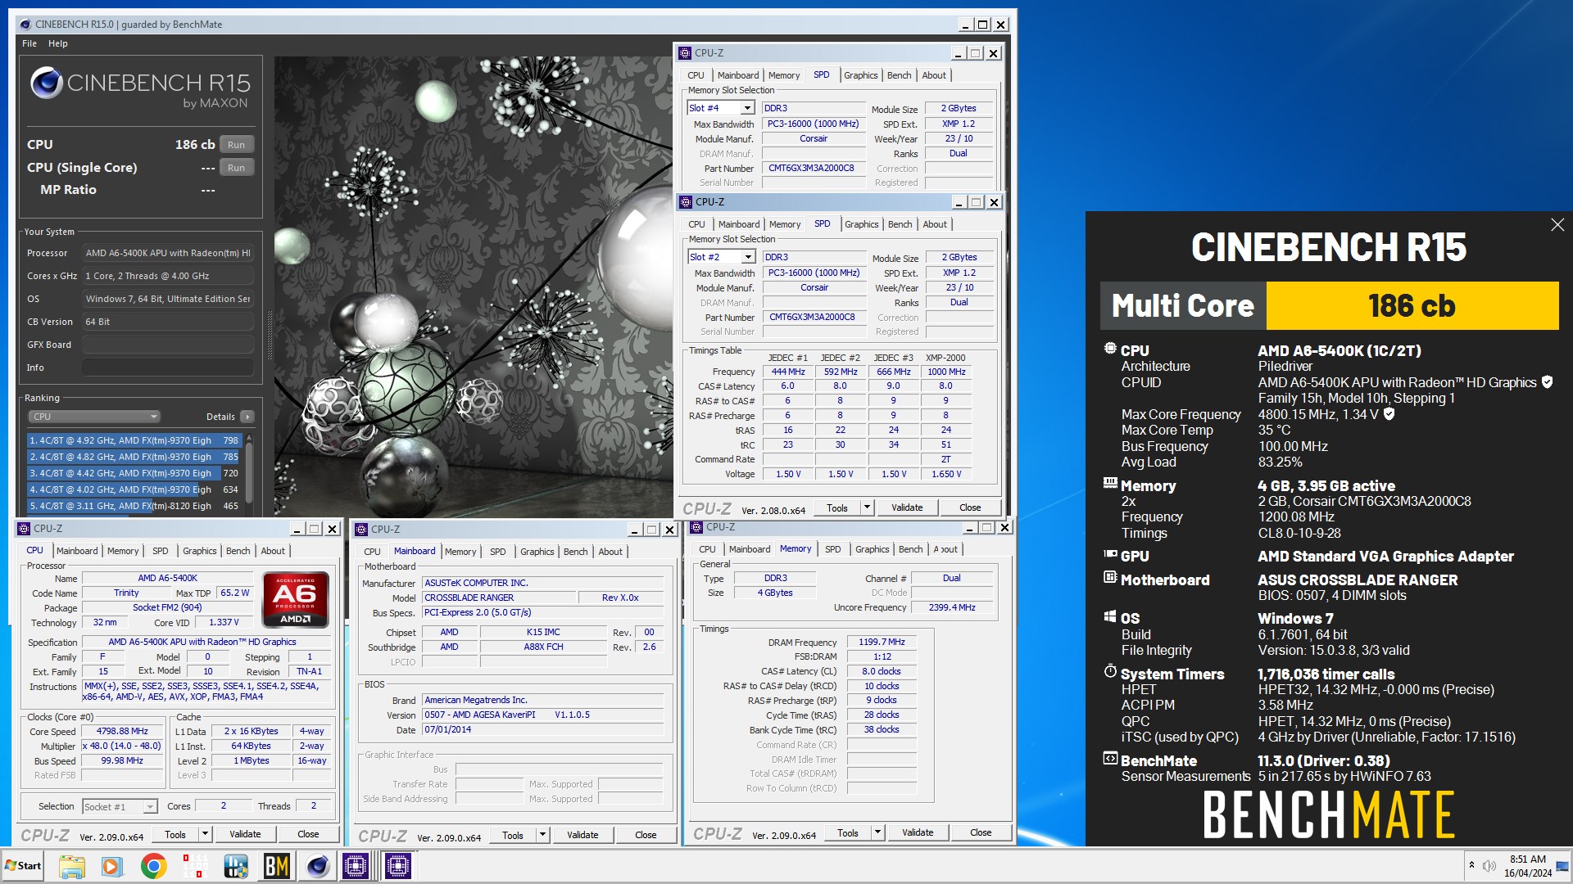Viewport: 1573px width, 884px height.
Task: Select SPD tab in CPU-Z Memory window
Action: 833,549
